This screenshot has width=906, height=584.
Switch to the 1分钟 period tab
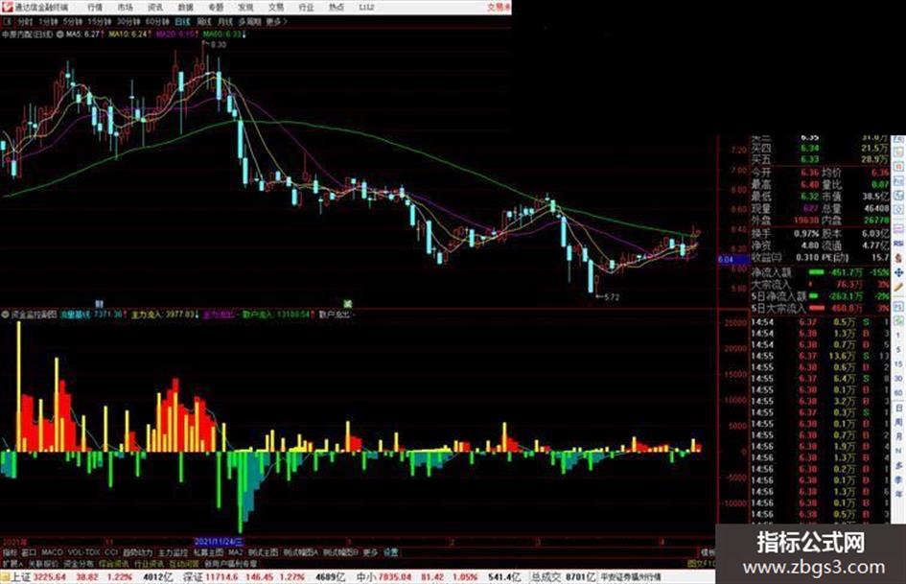[x=48, y=21]
